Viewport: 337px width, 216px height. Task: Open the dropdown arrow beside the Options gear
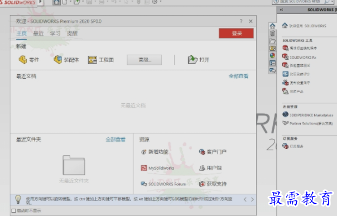pyautogui.click(x=161, y=2)
